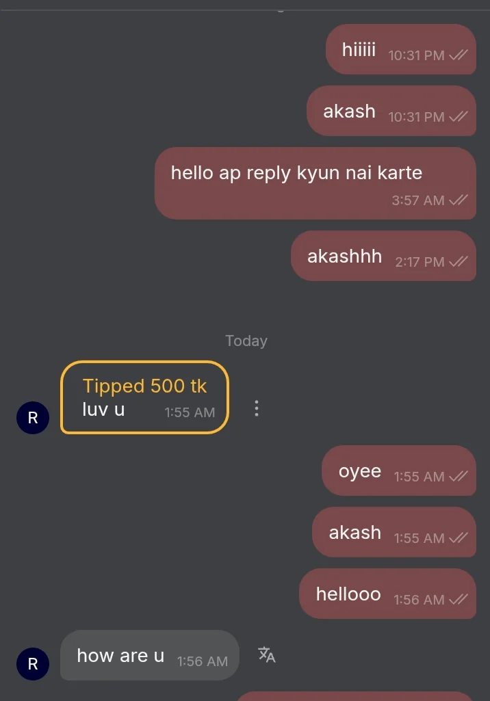Open R avatar next to tip message

pos(33,418)
